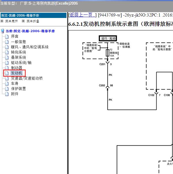
Task: Click the C202 connector label
Action: tap(102, 85)
